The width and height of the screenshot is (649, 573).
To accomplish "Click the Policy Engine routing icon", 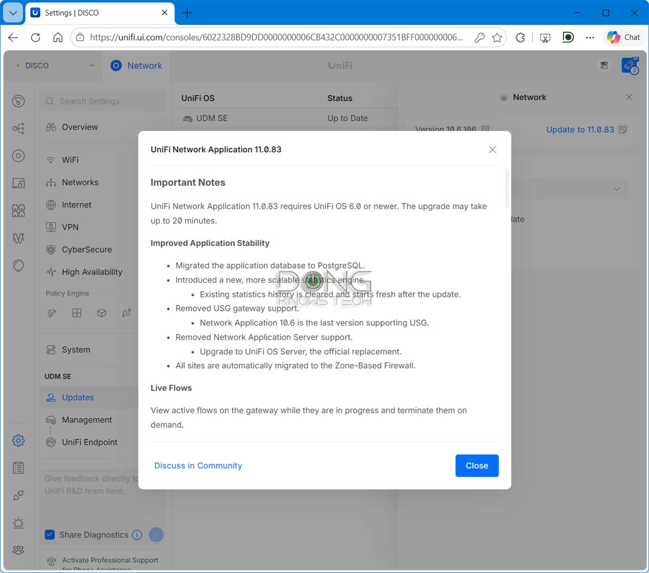I will pos(127,313).
